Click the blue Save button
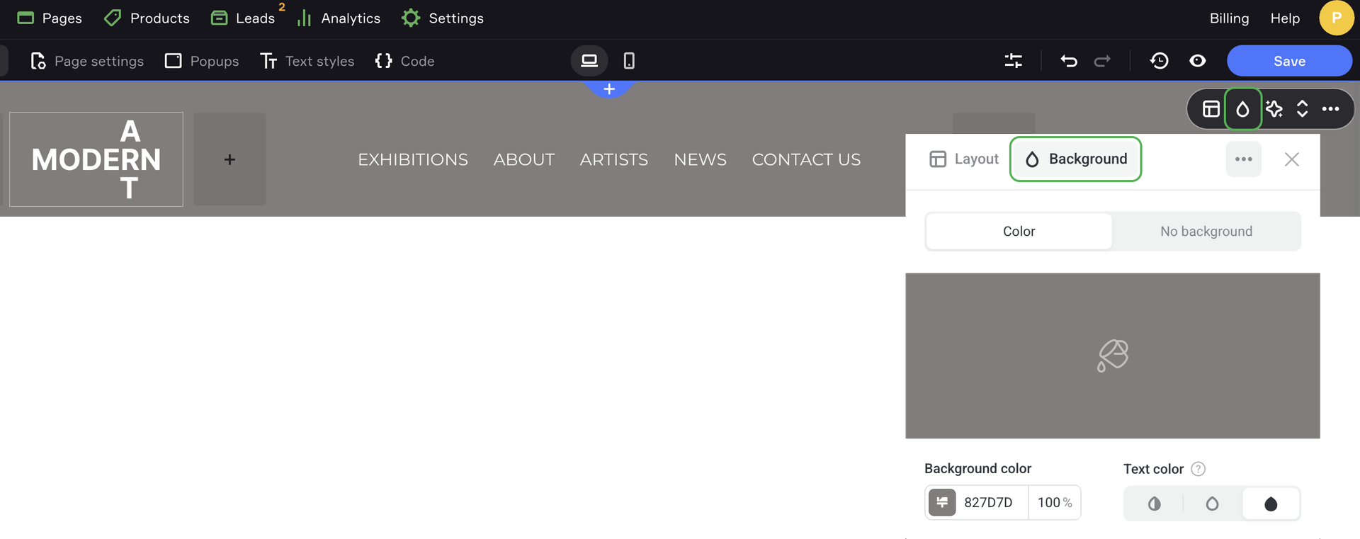Viewport: 1360px width, 539px height. click(1289, 61)
